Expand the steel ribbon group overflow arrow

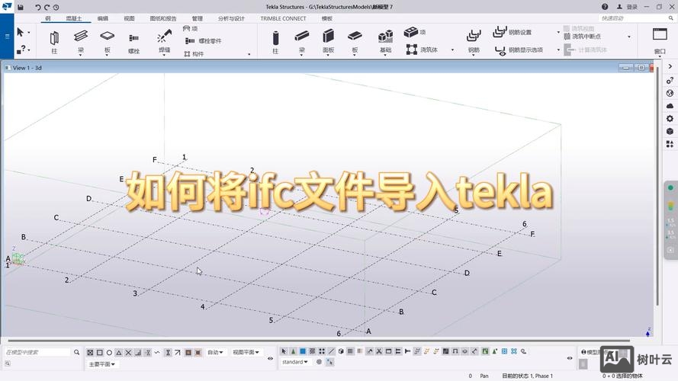coord(249,54)
